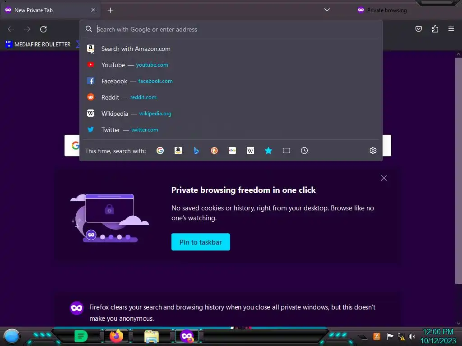Open the Start orb button
The height and width of the screenshot is (346, 462).
pyautogui.click(x=11, y=337)
